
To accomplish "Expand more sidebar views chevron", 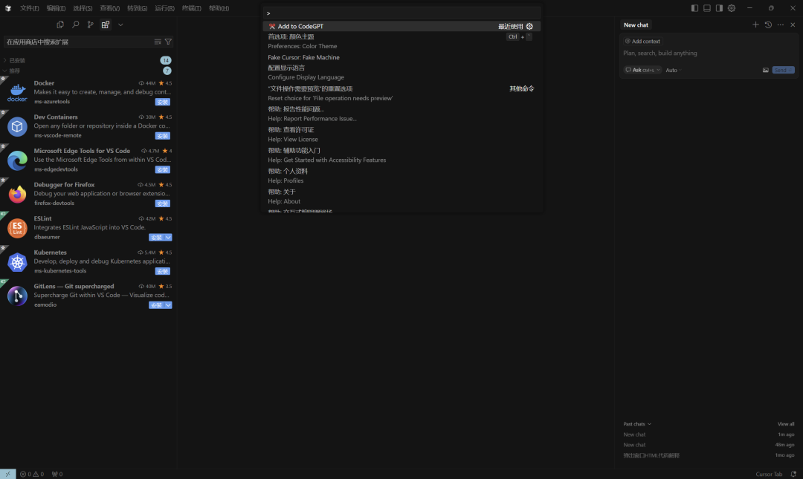I will tap(120, 25).
